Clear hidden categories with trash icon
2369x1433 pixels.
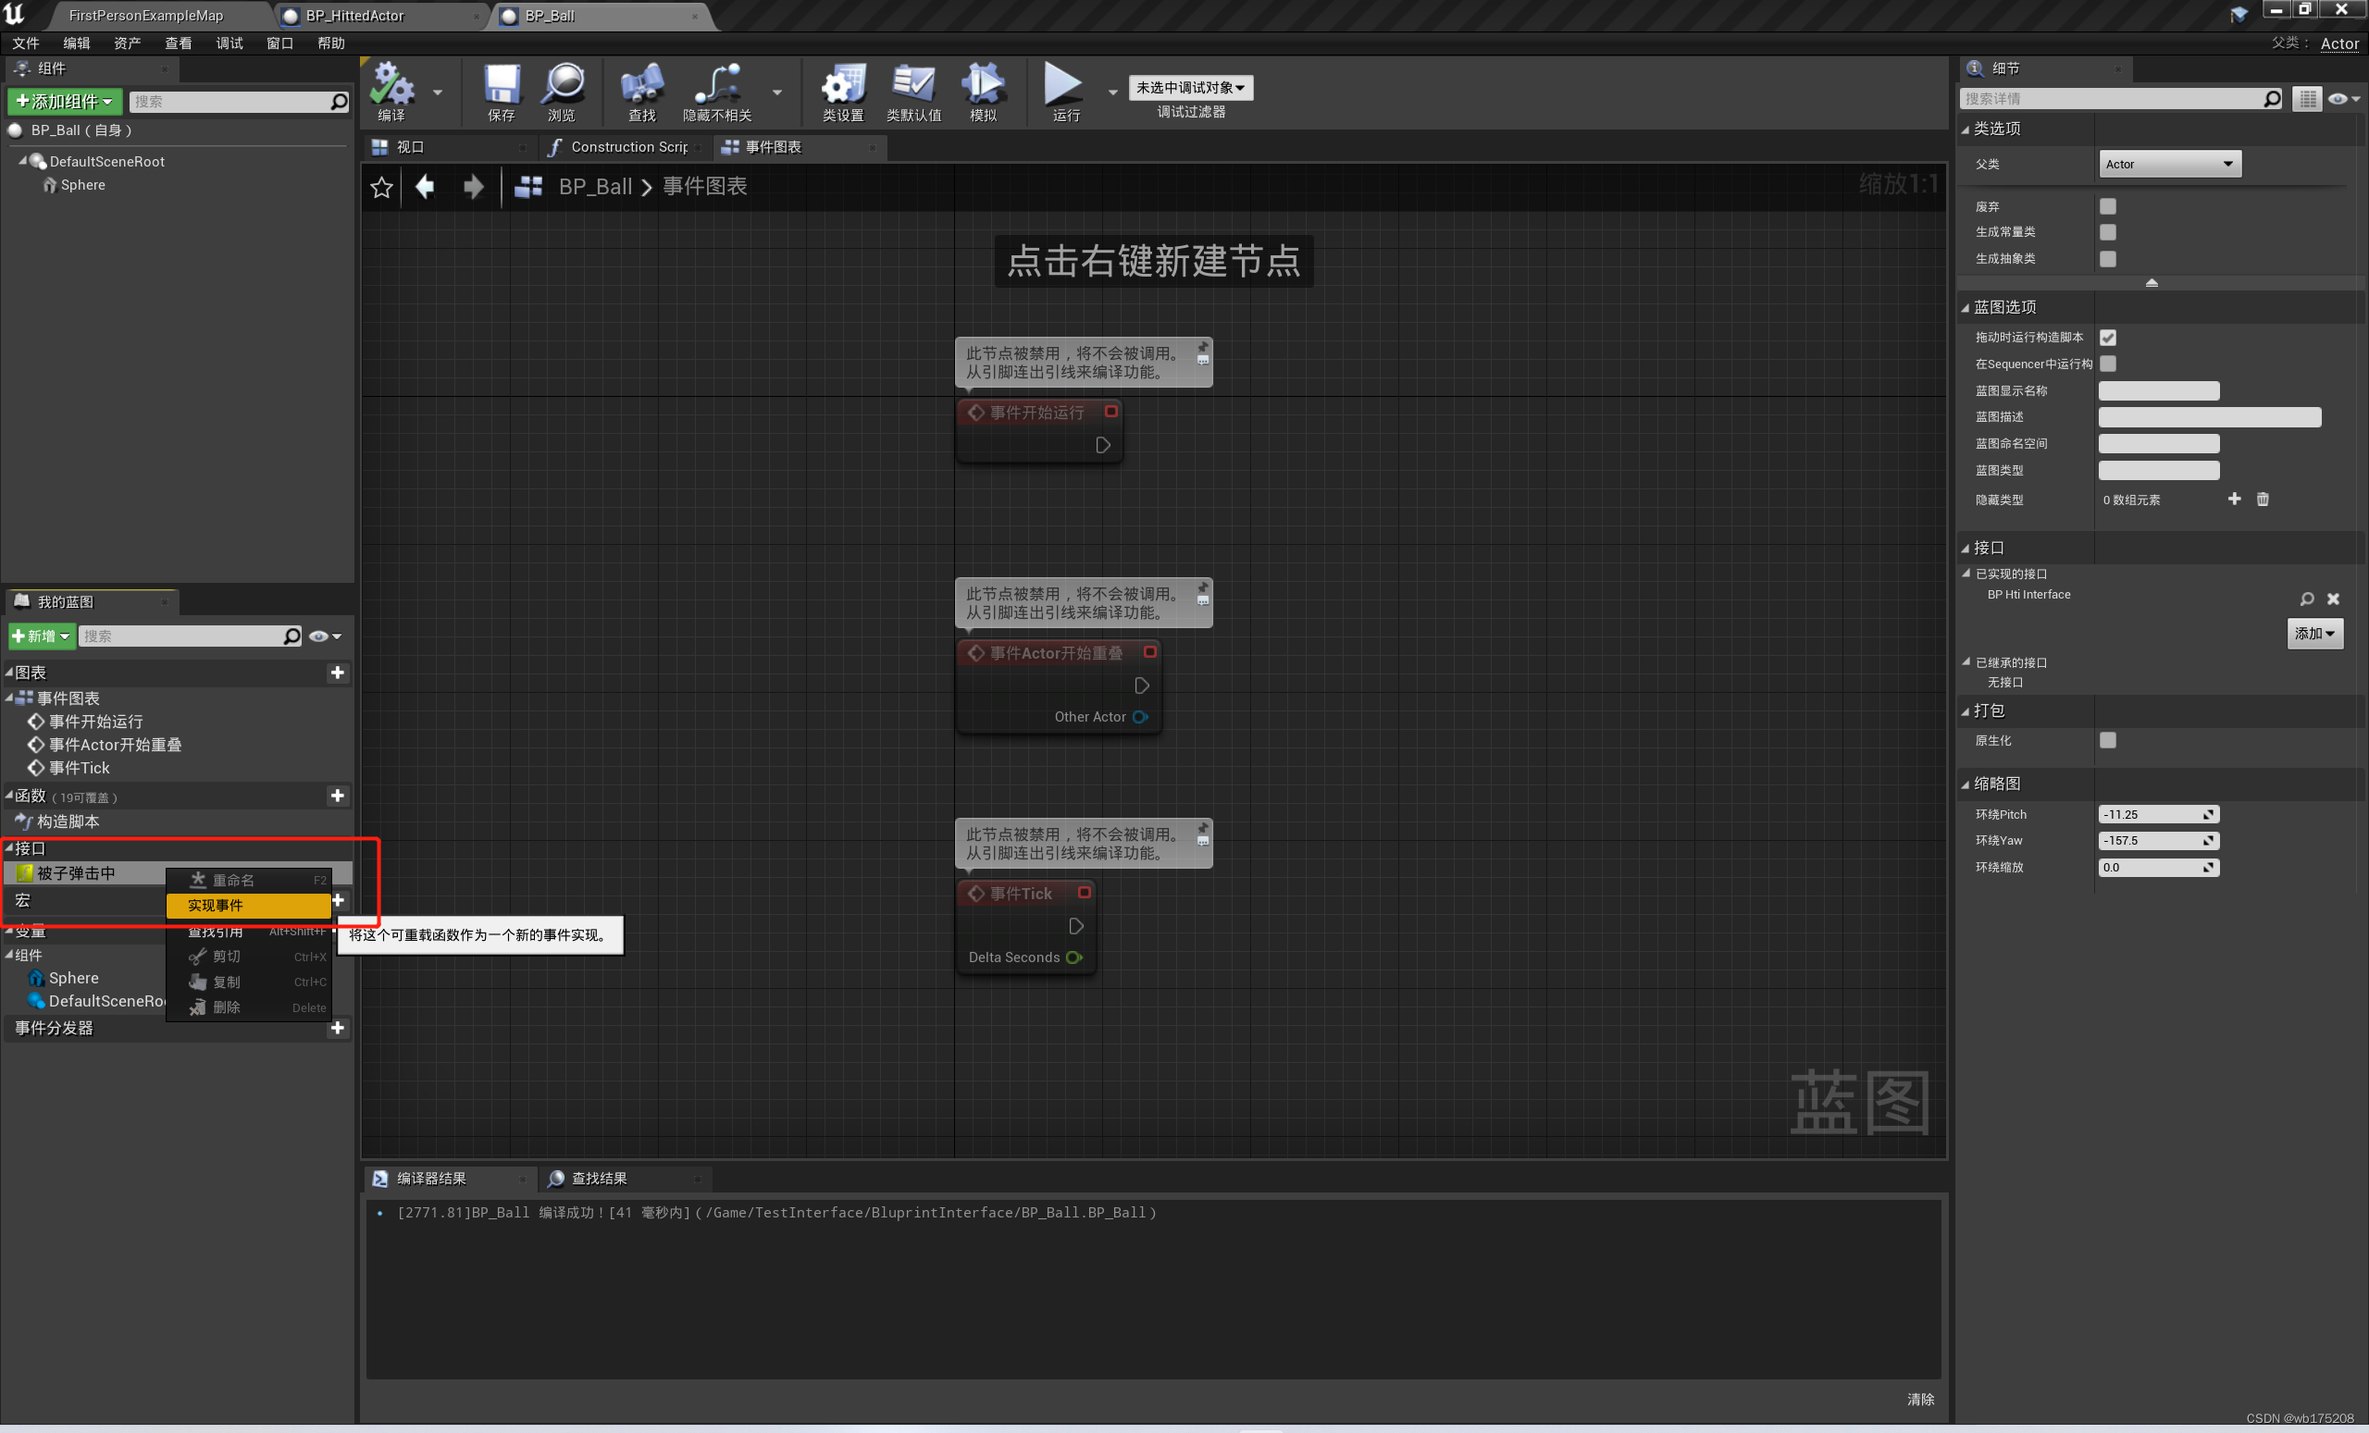pos(2263,499)
